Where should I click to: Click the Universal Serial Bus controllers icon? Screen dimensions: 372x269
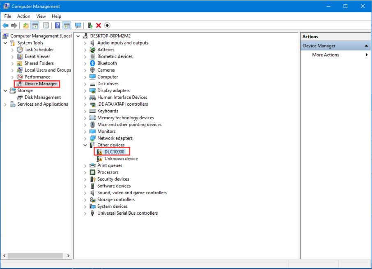pos(92,213)
